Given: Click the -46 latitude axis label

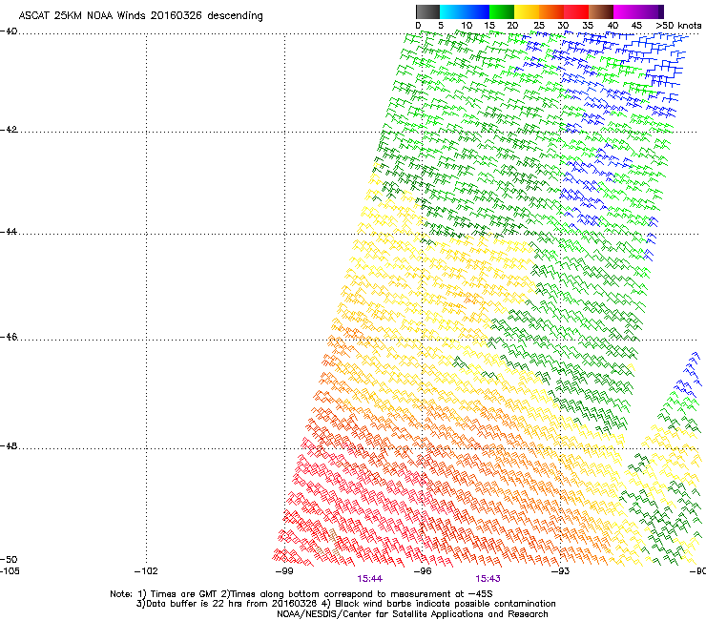Looking at the screenshot, I should (x=9, y=338).
